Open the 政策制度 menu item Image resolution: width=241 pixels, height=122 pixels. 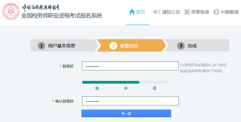click(x=200, y=12)
